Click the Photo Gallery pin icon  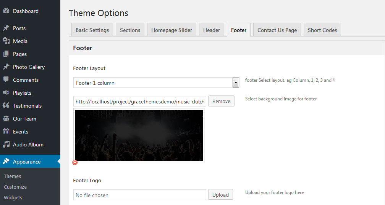tap(6, 67)
